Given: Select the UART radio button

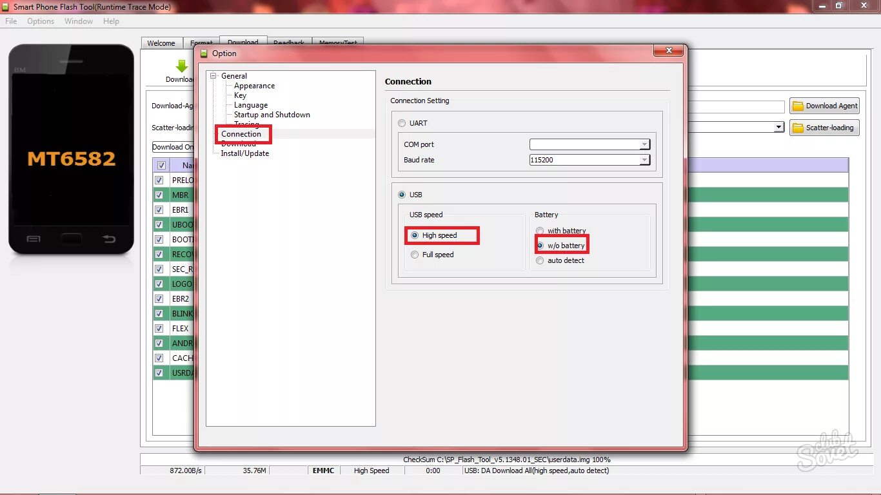Looking at the screenshot, I should [402, 123].
